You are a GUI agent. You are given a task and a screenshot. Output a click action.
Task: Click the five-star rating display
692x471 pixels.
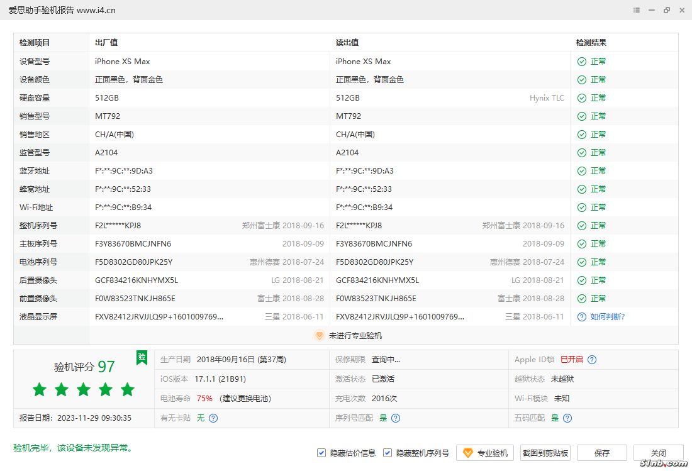pyautogui.click(x=84, y=390)
